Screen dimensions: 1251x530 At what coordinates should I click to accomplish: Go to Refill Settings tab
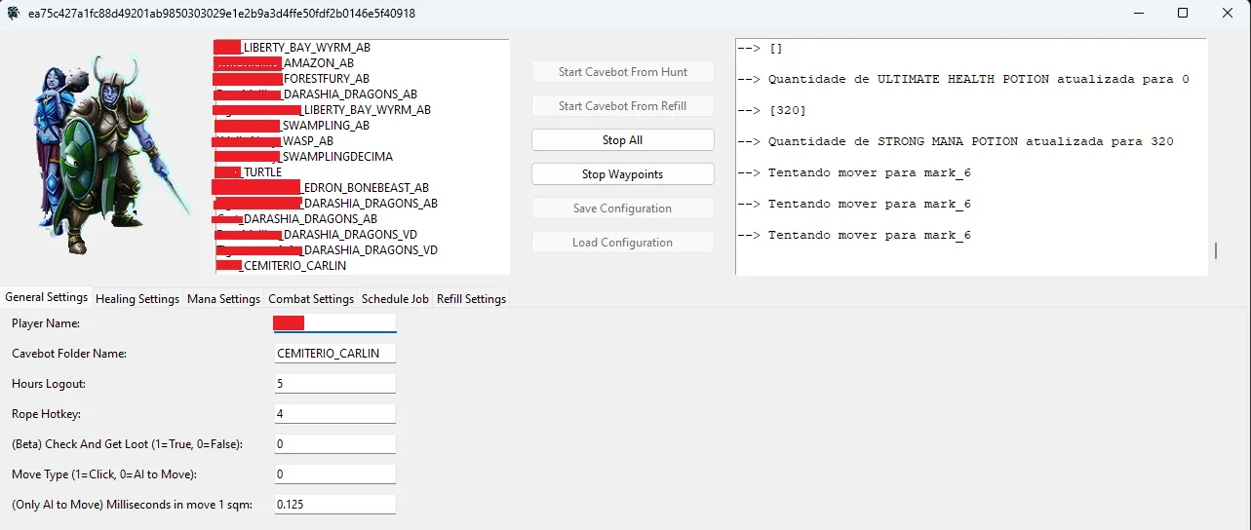click(x=471, y=299)
